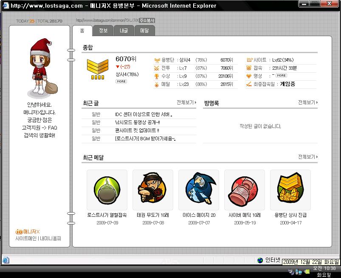Open the 메달 tab
The height and width of the screenshot is (278, 341).
145,31
